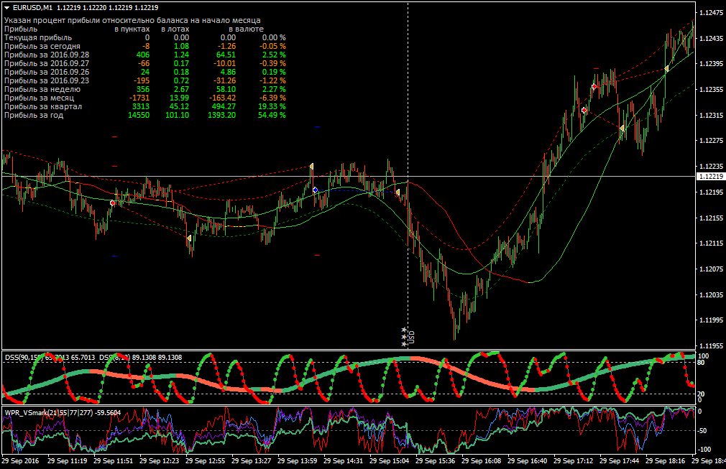Image resolution: width=726 pixels, height=469 pixels.
Task: Select the 'Прибыль за неделю' profit row
Action: click(x=145, y=89)
